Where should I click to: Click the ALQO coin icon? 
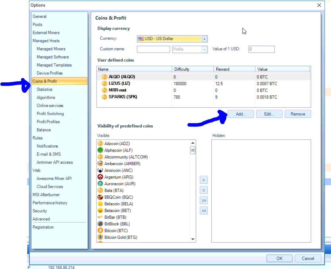pos(104,77)
